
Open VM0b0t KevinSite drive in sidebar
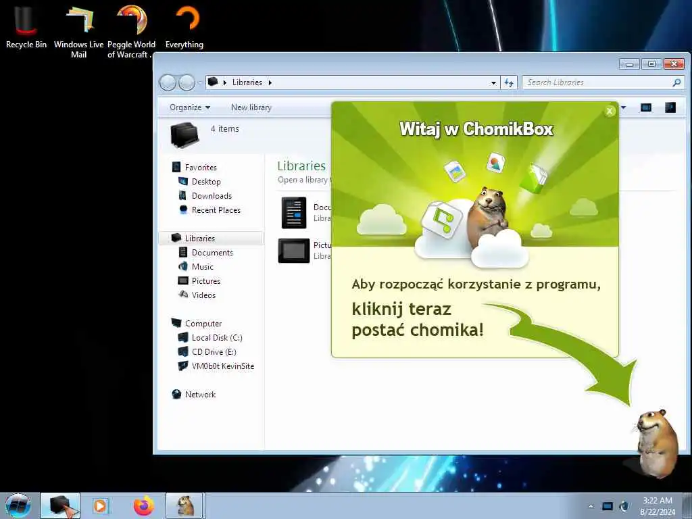click(x=223, y=366)
